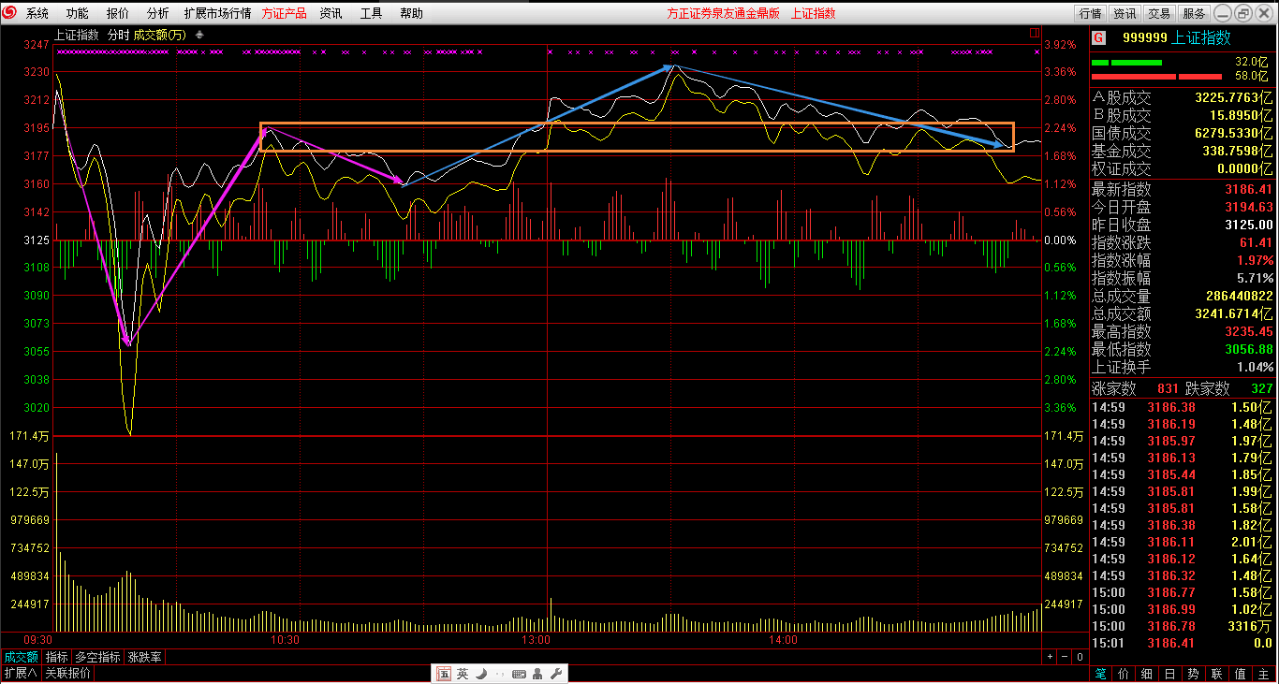The height and width of the screenshot is (684, 1279).
Task: Click the plus zoom button under the chart
Action: click(x=1050, y=657)
